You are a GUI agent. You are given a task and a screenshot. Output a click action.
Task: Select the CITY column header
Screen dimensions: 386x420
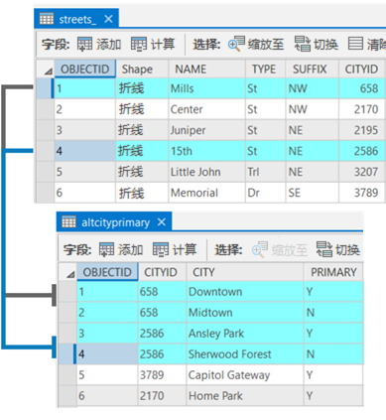tap(245, 272)
